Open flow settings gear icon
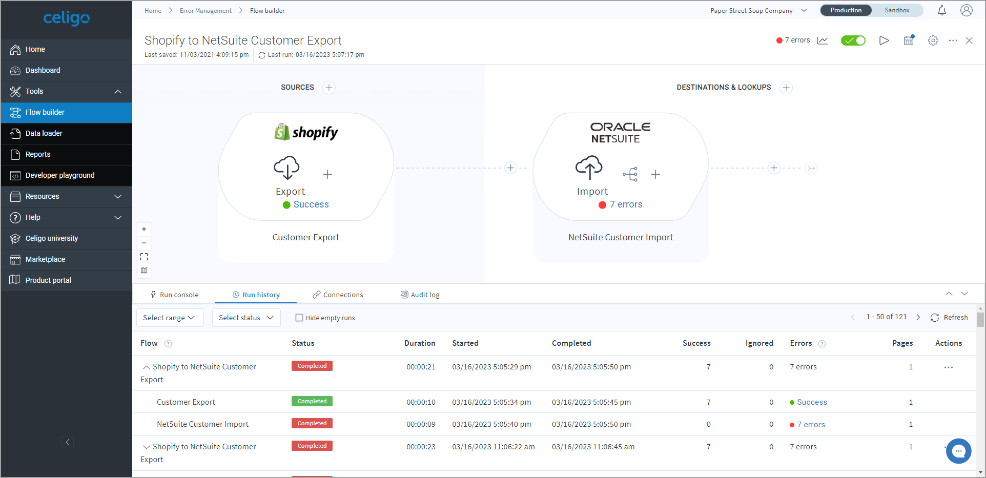Image resolution: width=986 pixels, height=478 pixels. tap(933, 40)
